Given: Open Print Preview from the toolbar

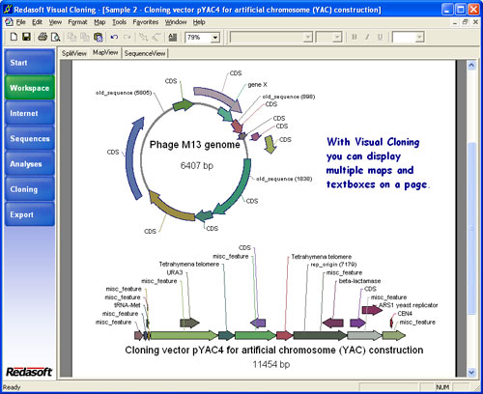Looking at the screenshot, I should click(x=56, y=37).
